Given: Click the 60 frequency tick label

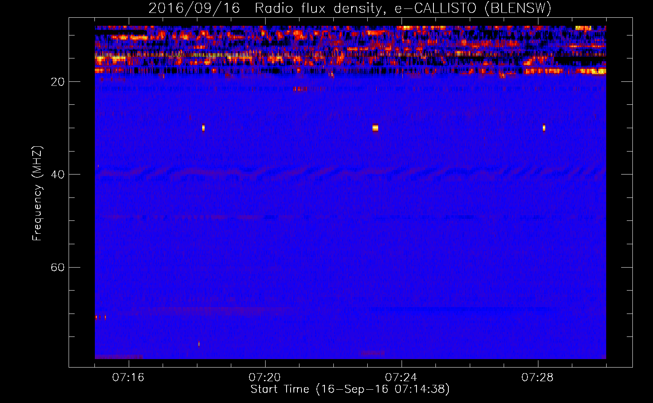Looking at the screenshot, I should pos(57,267).
